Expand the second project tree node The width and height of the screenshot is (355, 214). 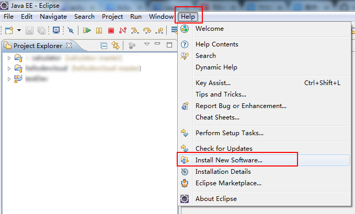[9, 68]
